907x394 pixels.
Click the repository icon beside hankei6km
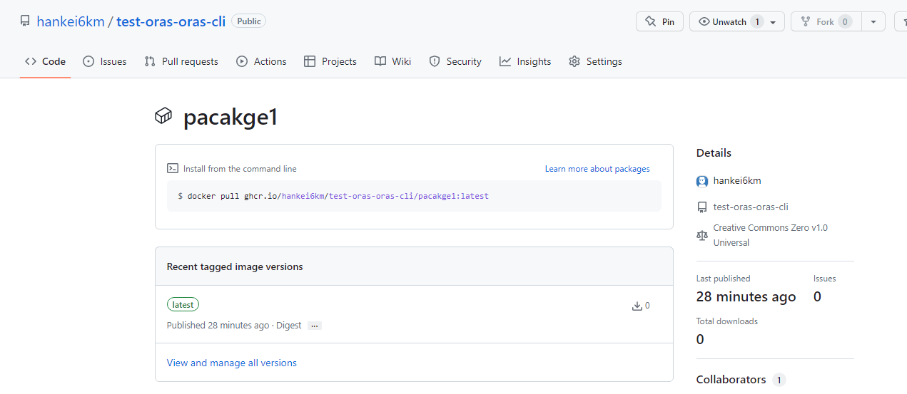24,21
